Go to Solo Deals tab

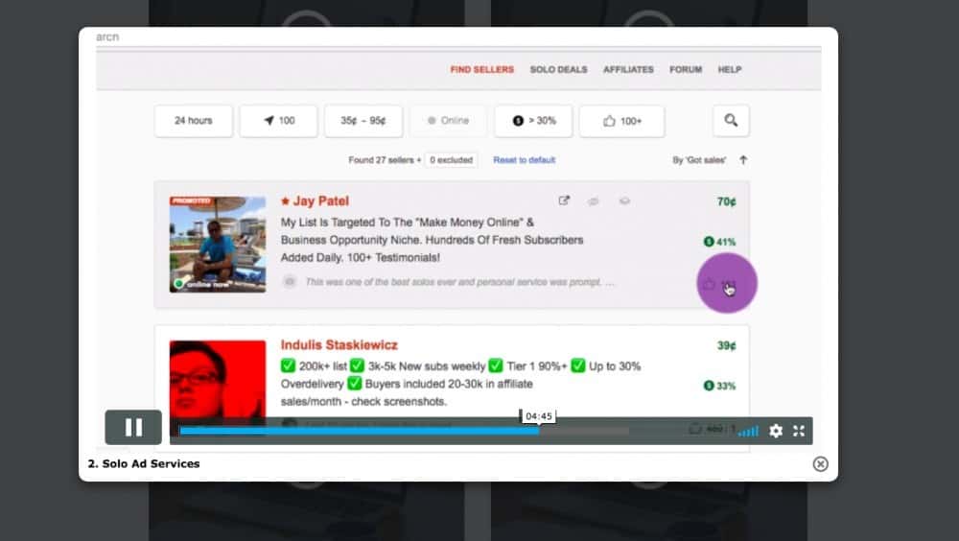(x=558, y=70)
